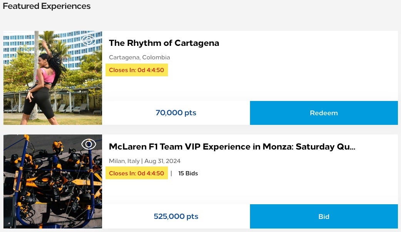
Task: Open The Rhythm of Cartagena experience details
Action: [x=164, y=43]
